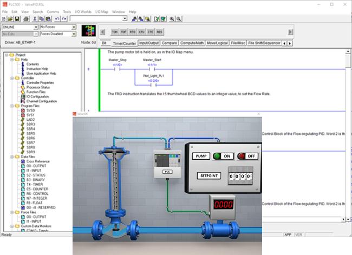The width and height of the screenshot is (352, 255).
Task: Click the Print toolbar icon
Action: 27,18
